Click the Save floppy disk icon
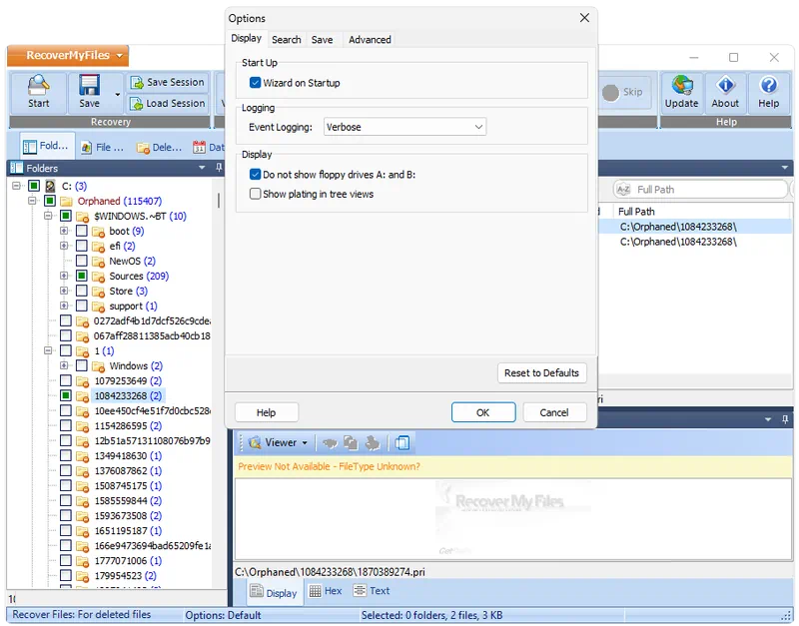 tap(89, 85)
